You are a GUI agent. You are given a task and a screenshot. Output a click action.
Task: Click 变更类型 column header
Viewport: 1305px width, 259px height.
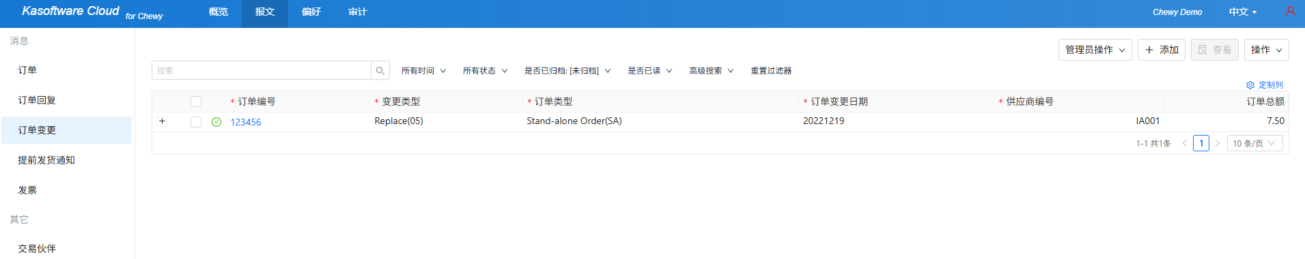(x=401, y=102)
